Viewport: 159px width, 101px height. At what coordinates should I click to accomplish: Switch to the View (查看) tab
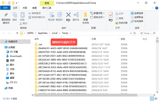34,8
